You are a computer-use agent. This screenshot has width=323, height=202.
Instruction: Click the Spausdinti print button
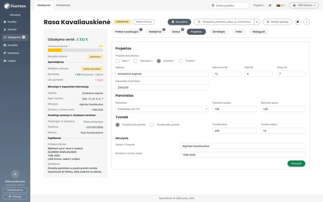pyautogui.click(x=180, y=22)
